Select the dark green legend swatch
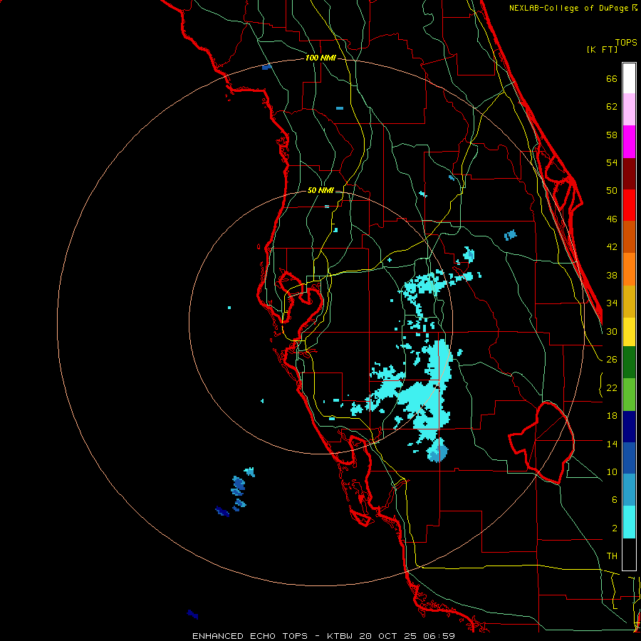641x641 pixels. [629, 363]
